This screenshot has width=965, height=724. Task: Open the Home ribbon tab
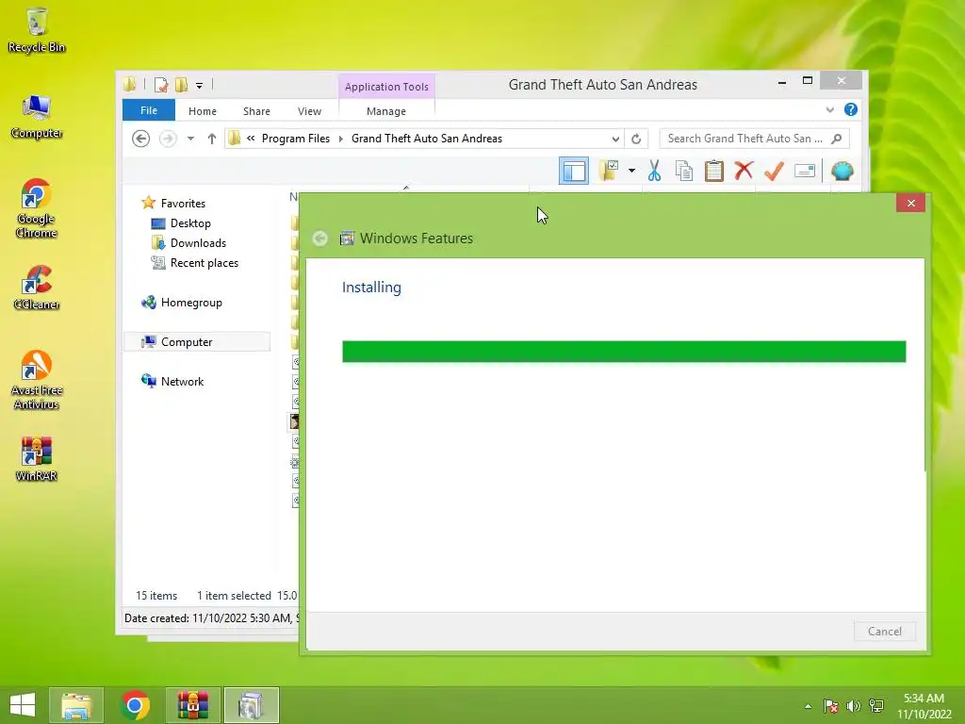click(x=203, y=111)
